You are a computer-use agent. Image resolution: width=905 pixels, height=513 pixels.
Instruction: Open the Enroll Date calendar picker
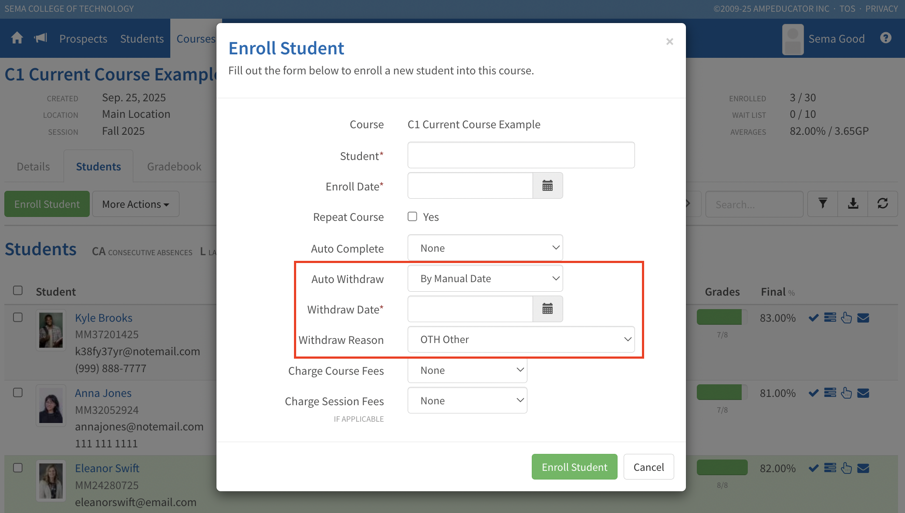pos(547,186)
